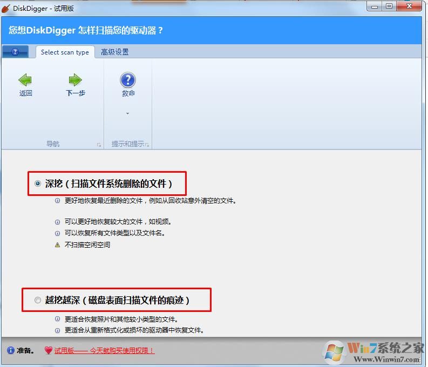
Task: Close the DiskDigger window
Action: click(x=409, y=6)
